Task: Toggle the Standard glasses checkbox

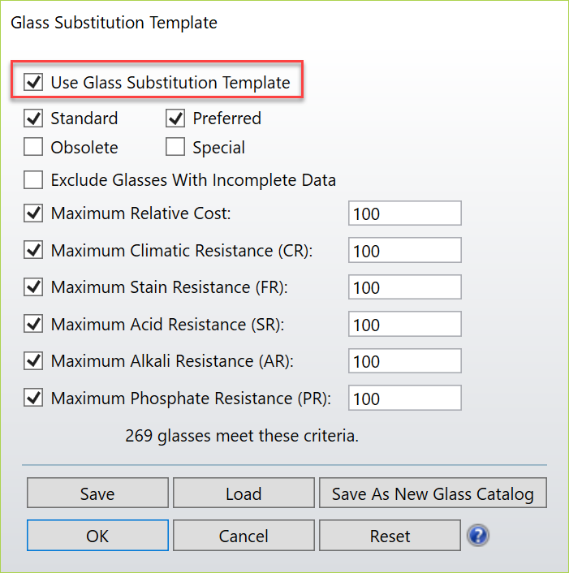Action: pyautogui.click(x=33, y=118)
